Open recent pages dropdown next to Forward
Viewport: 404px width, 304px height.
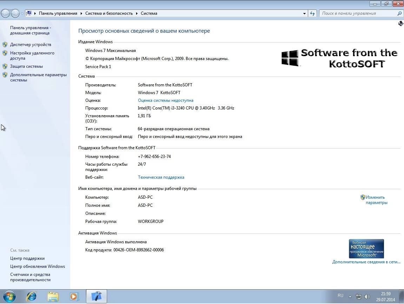(x=22, y=13)
